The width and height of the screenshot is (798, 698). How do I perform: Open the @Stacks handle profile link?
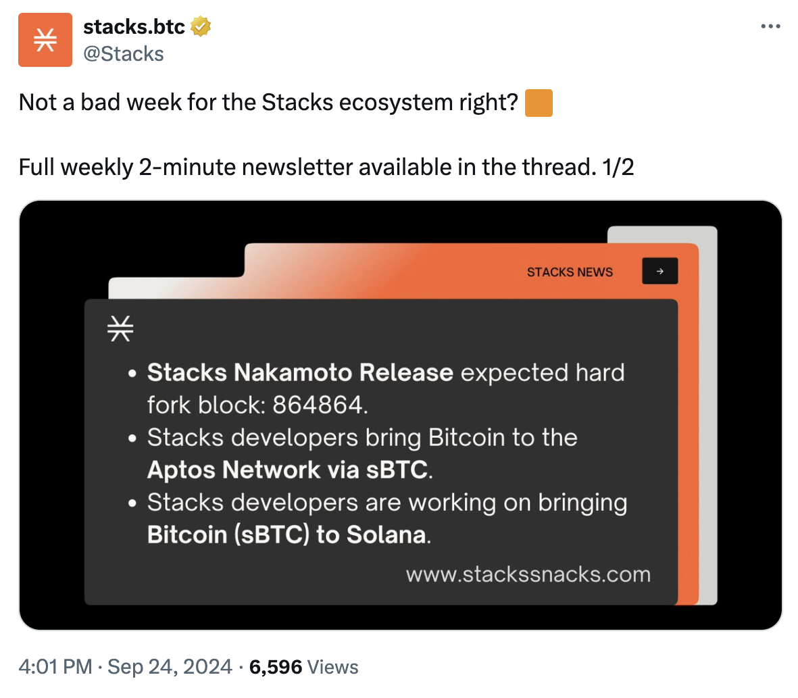pos(123,53)
